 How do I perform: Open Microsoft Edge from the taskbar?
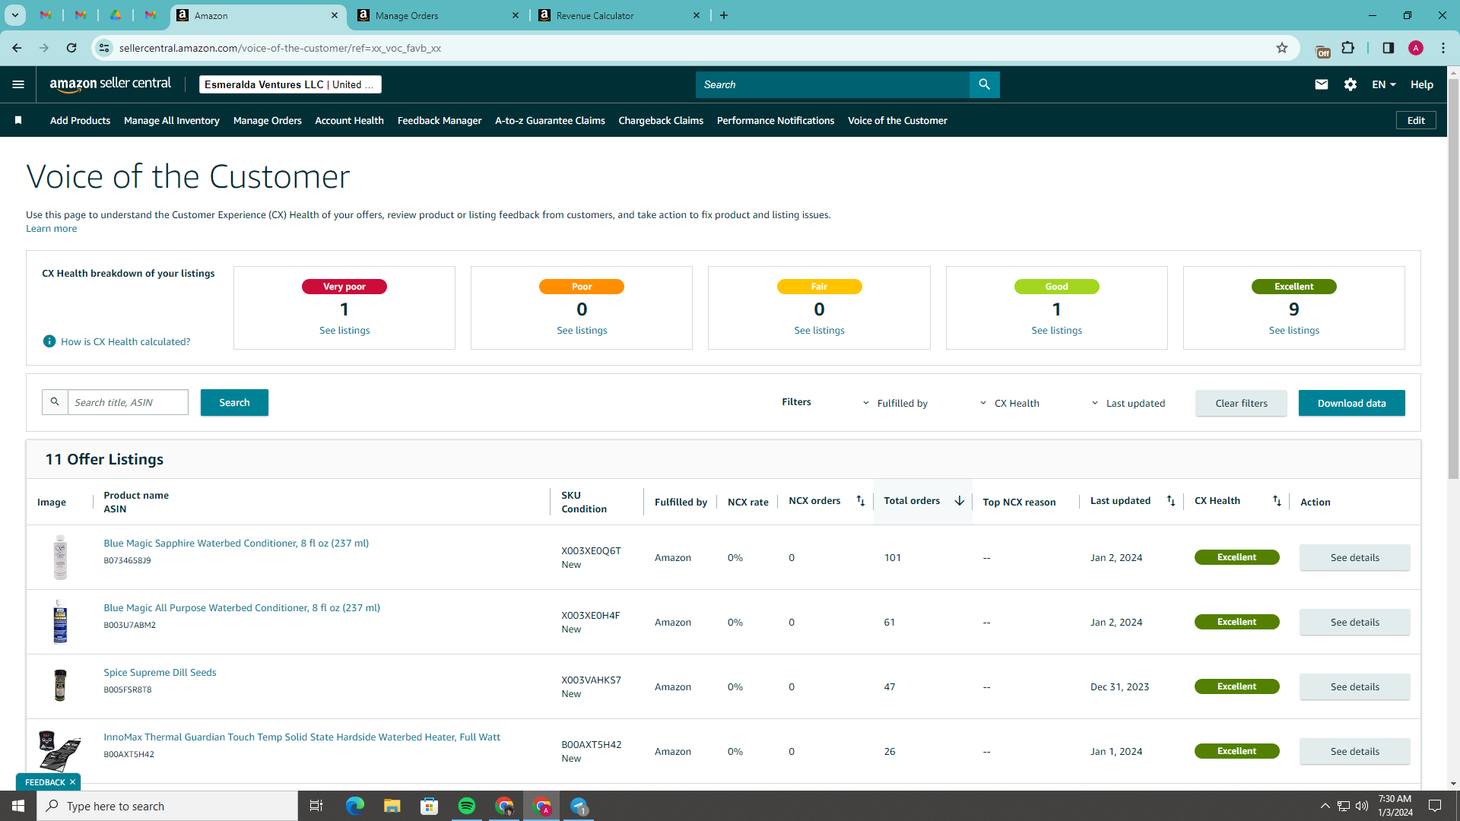point(355,806)
